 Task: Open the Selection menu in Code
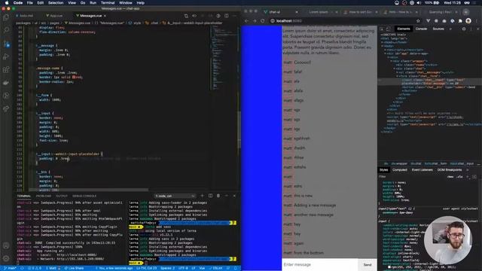pos(56,3)
